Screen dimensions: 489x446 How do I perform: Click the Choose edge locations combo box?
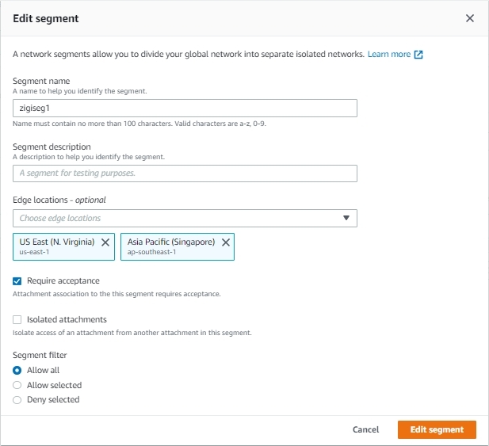[x=185, y=218]
